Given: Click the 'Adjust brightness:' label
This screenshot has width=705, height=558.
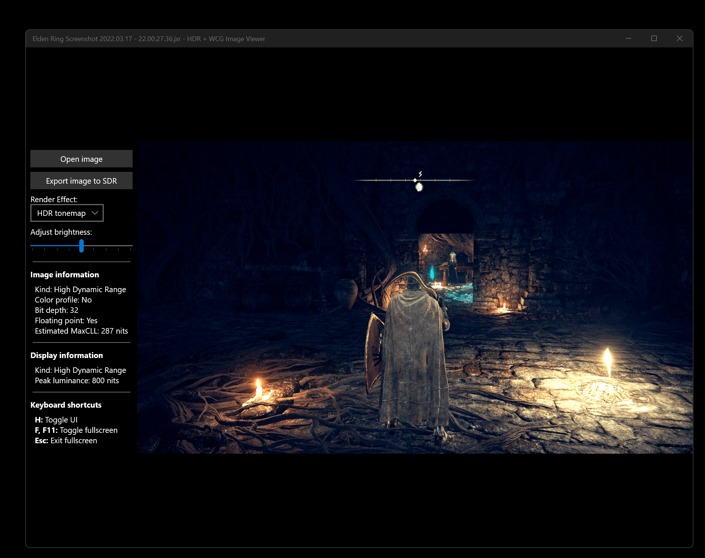Looking at the screenshot, I should point(61,232).
